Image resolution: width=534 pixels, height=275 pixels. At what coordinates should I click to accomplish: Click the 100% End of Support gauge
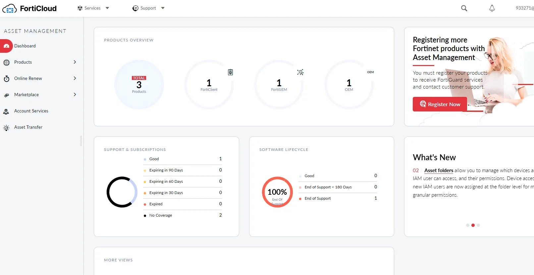(277, 192)
